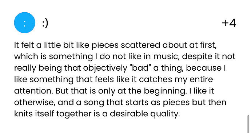The height and width of the screenshot is (133, 251).
Task: Click the word "scattered" in the first line
Action: tap(140, 45)
